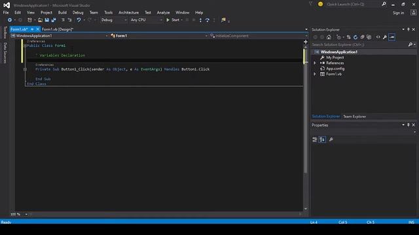Click Sync with Active Document icon
The width and height of the screenshot is (419, 235).
pyautogui.click(x=349, y=37)
